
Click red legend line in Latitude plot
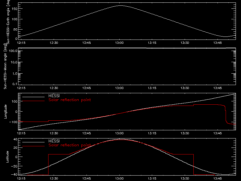(33, 146)
